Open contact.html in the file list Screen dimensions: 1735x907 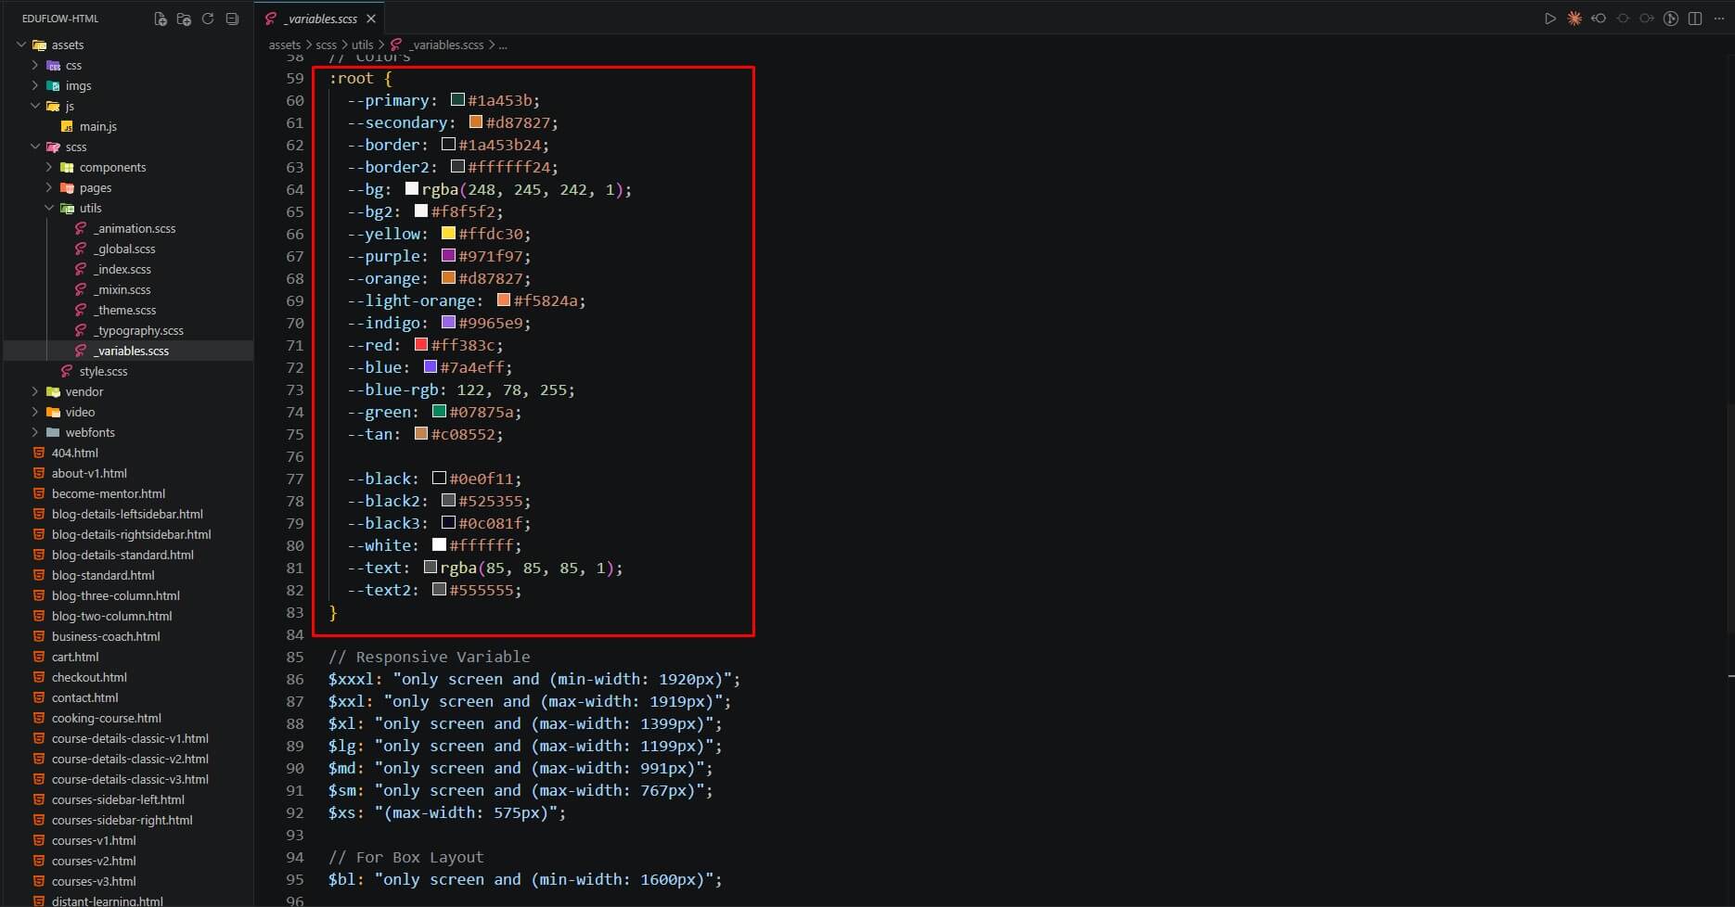(84, 697)
